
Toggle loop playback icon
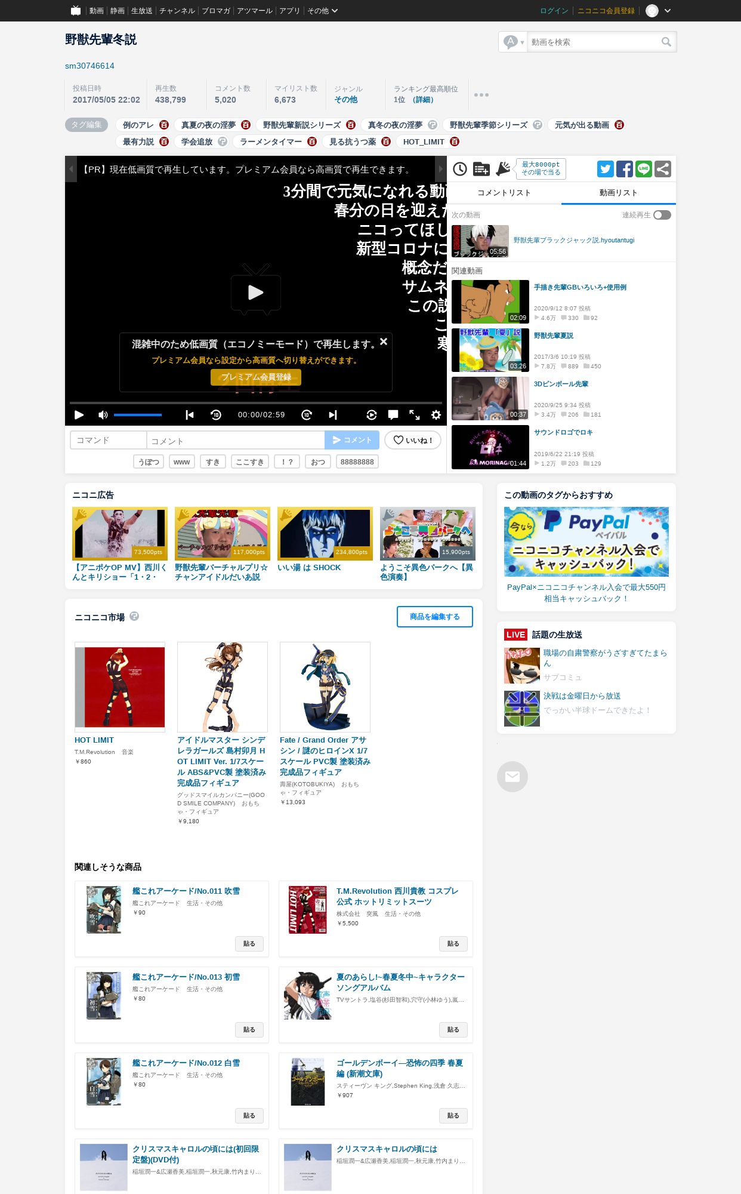pyautogui.click(x=371, y=415)
